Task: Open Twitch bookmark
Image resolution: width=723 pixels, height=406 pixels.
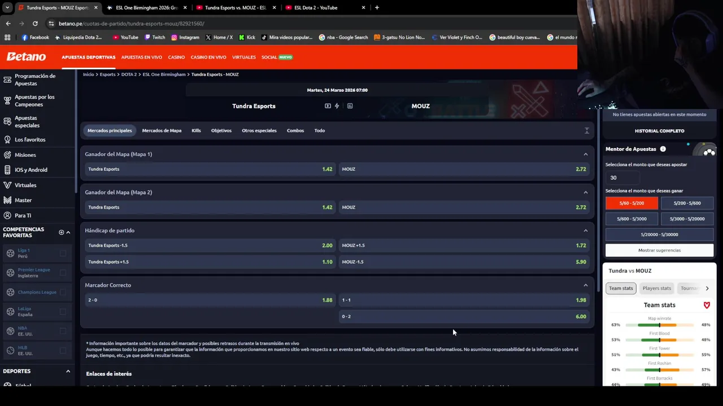Action: (x=155, y=37)
